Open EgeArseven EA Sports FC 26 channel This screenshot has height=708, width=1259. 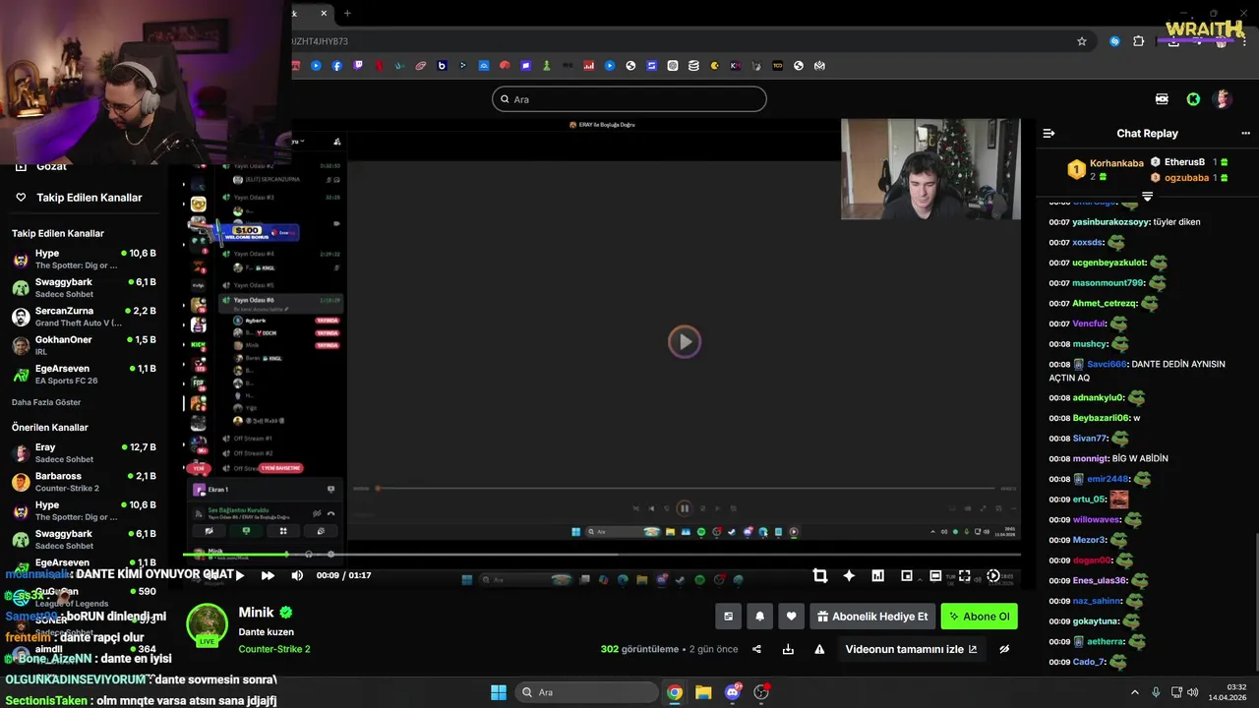[84, 374]
